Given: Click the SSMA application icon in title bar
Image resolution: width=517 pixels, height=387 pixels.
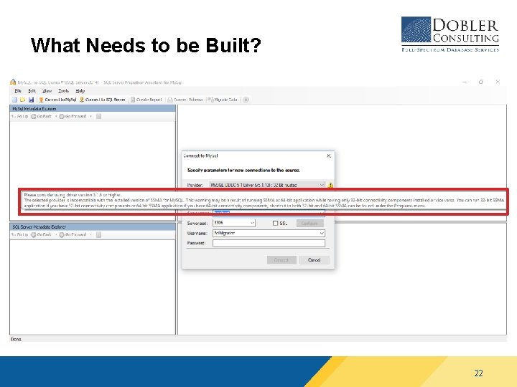Looking at the screenshot, I should pos(13,82).
